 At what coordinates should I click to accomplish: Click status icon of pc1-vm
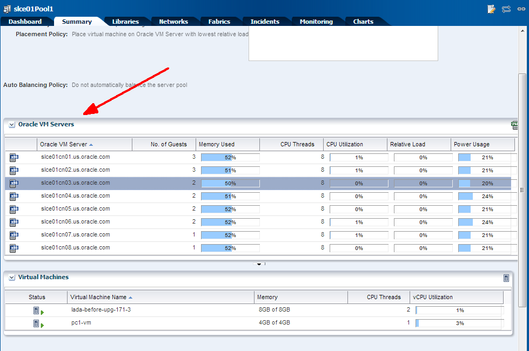click(x=38, y=323)
